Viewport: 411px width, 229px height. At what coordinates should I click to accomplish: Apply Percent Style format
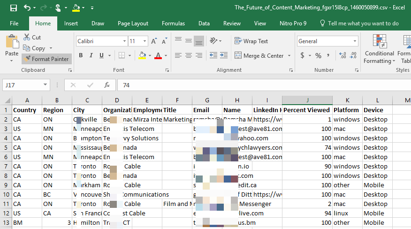coord(318,55)
